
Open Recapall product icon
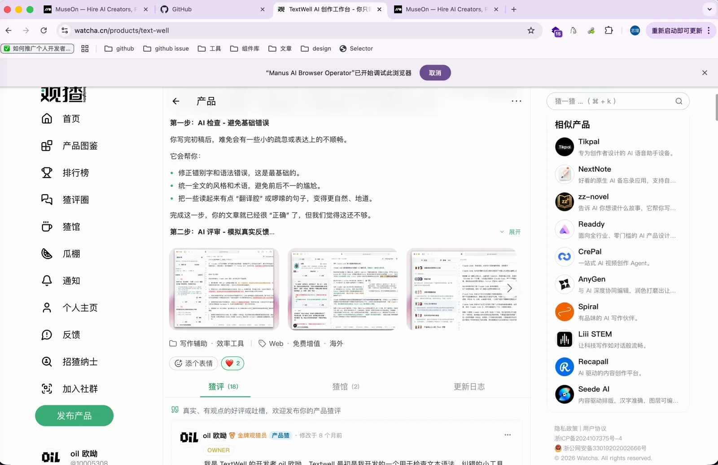(565, 367)
